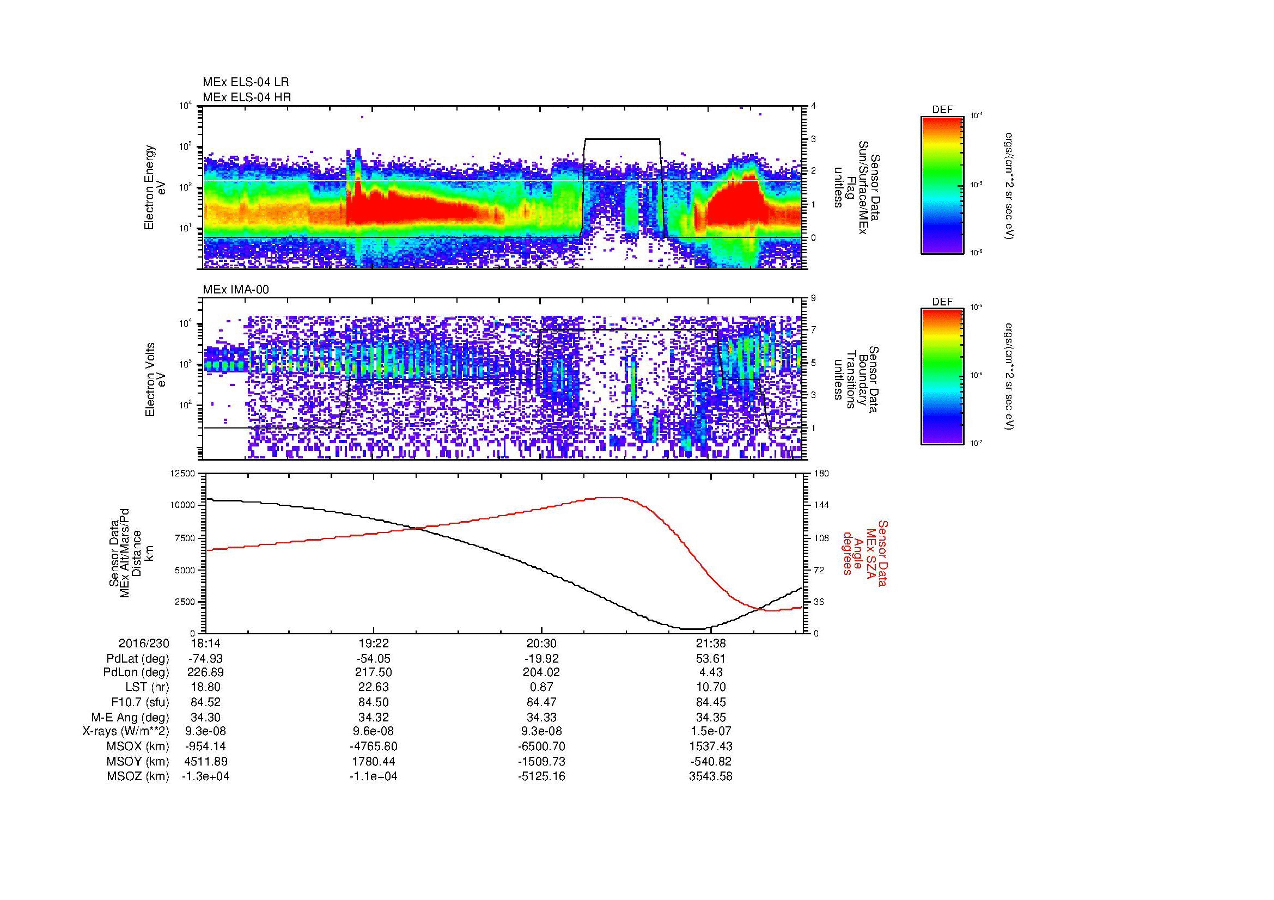Viewport: 1274px width, 900px height.
Task: Click the MSOZ value '-5125.16'
Action: (541, 776)
